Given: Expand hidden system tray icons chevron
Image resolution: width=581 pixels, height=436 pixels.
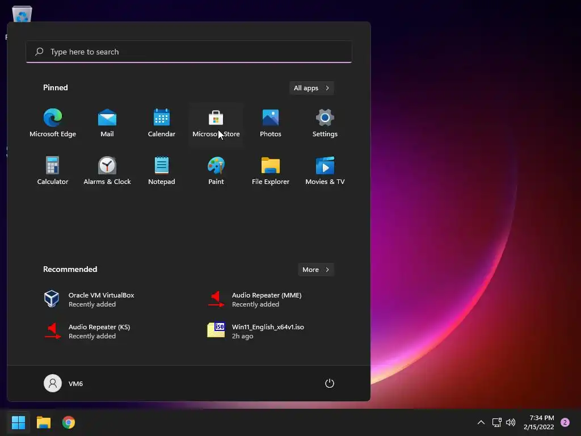Looking at the screenshot, I should [x=481, y=422].
